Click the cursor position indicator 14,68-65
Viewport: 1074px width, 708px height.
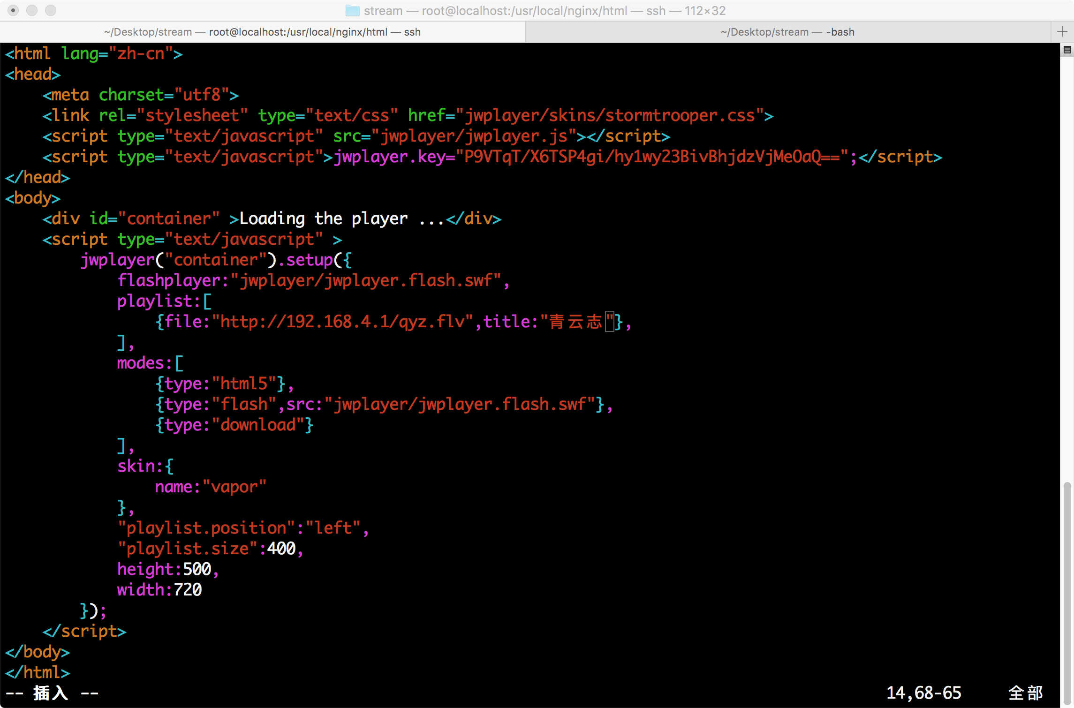click(x=923, y=693)
